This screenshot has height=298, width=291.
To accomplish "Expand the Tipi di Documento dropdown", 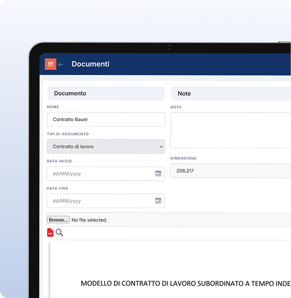I will coord(105,146).
